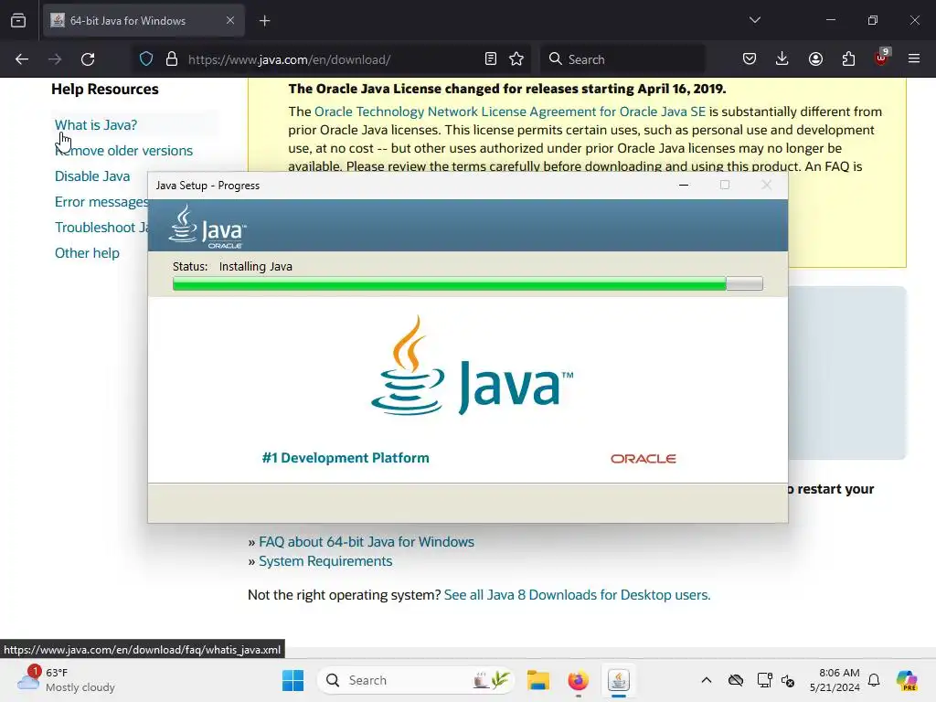List all tabs dropdown arrow
The height and width of the screenshot is (702, 936).
755,20
